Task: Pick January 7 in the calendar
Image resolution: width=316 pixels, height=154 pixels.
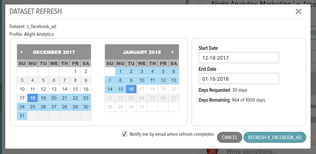Action: coord(110,80)
